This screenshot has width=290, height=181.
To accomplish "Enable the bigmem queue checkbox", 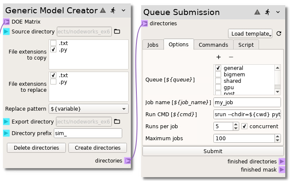I will pos(219,74).
